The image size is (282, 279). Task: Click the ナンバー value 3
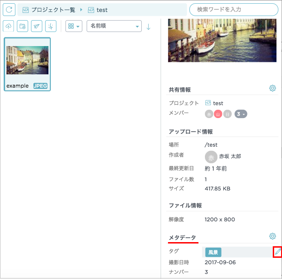206,272
